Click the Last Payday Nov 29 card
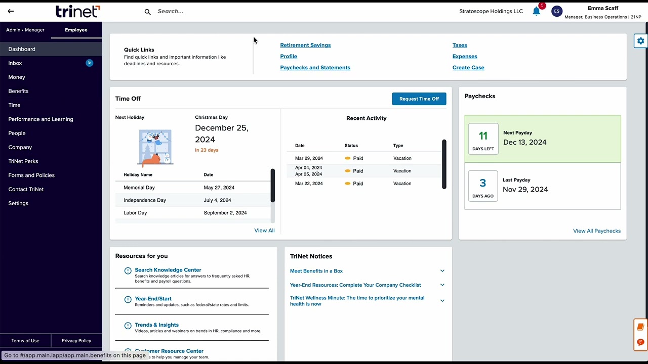648x364 pixels. point(543,186)
